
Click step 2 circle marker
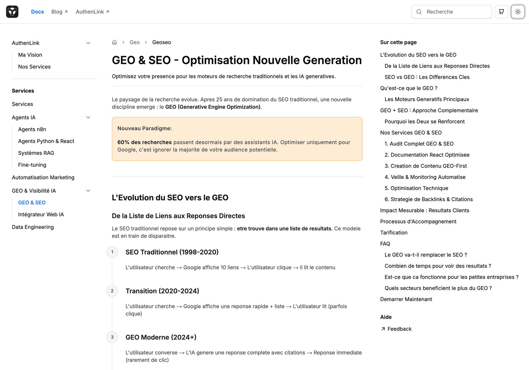tap(112, 291)
